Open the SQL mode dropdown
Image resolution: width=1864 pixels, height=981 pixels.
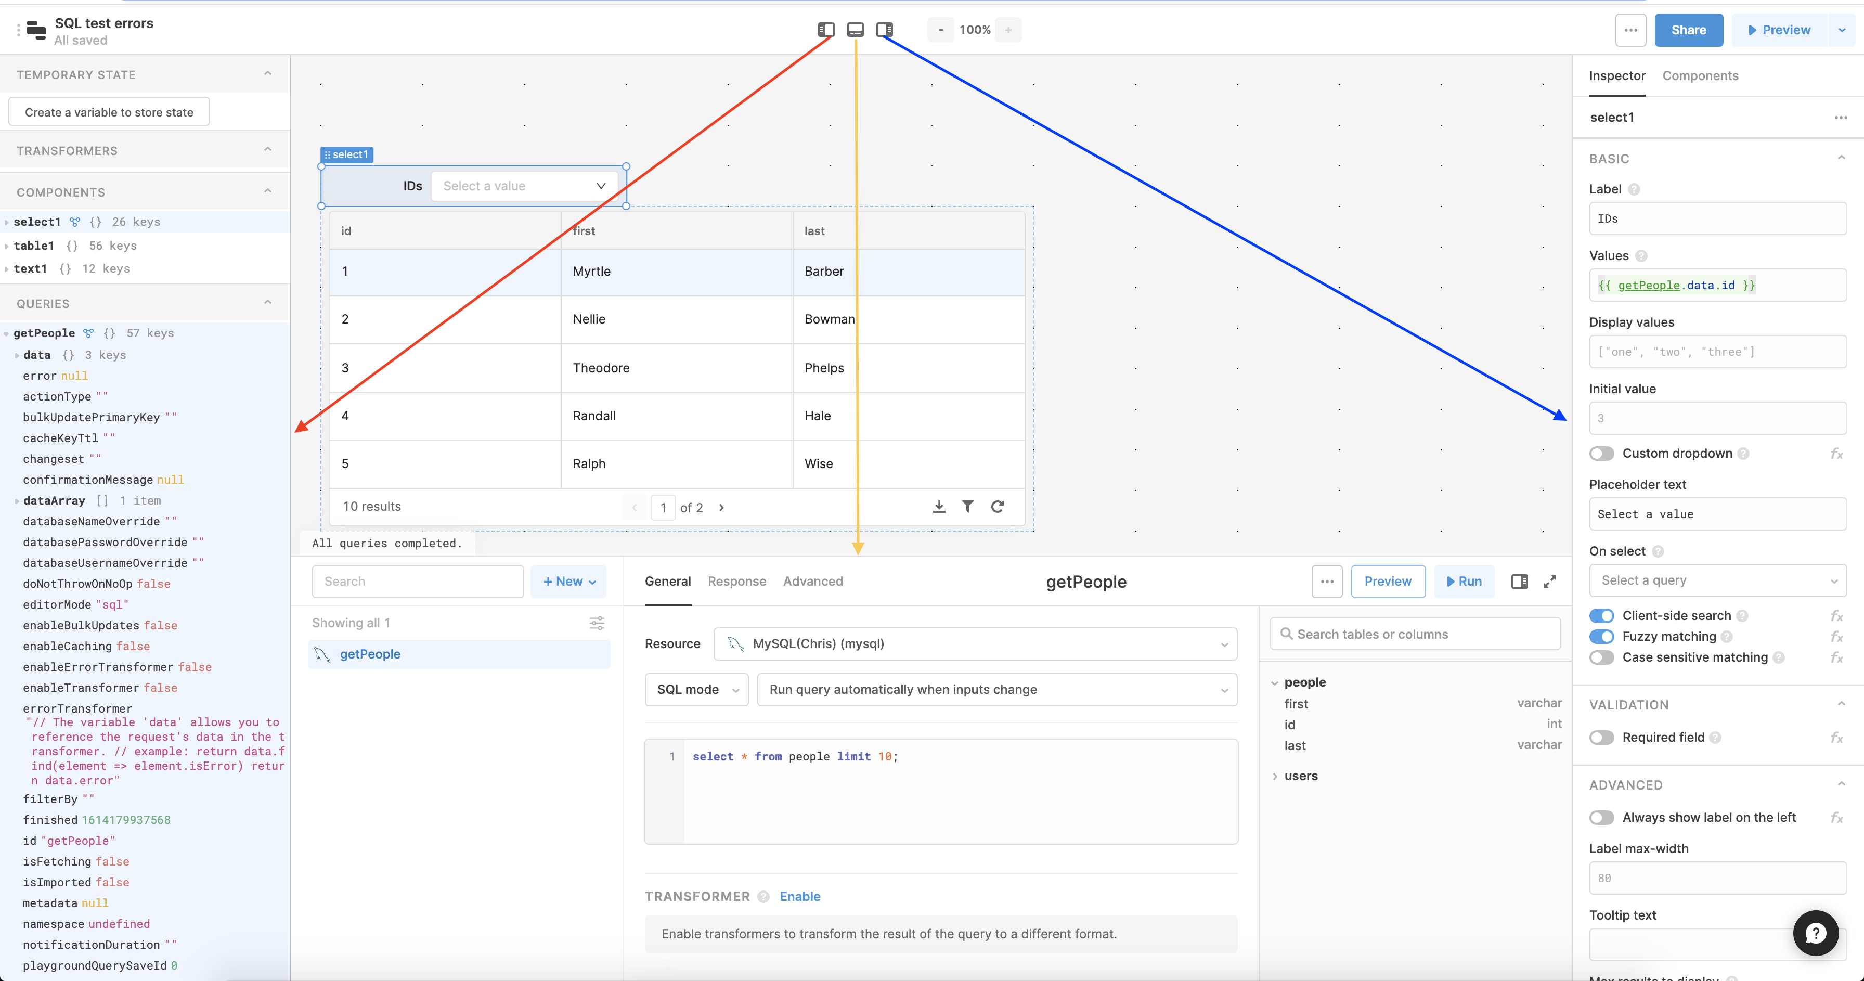pyautogui.click(x=696, y=689)
